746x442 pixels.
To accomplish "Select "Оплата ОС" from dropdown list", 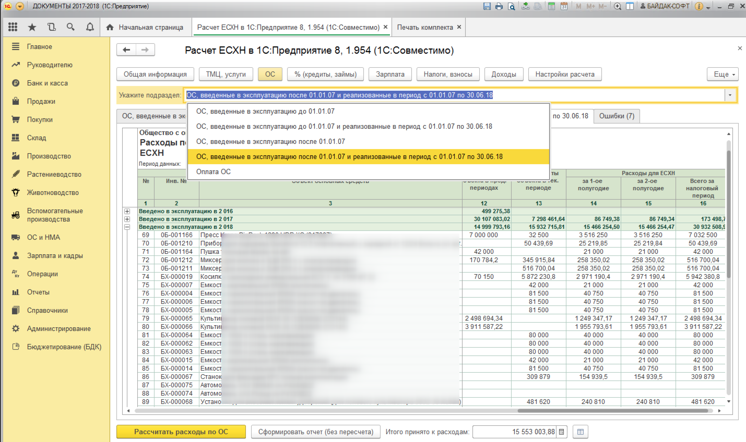I will coord(214,171).
